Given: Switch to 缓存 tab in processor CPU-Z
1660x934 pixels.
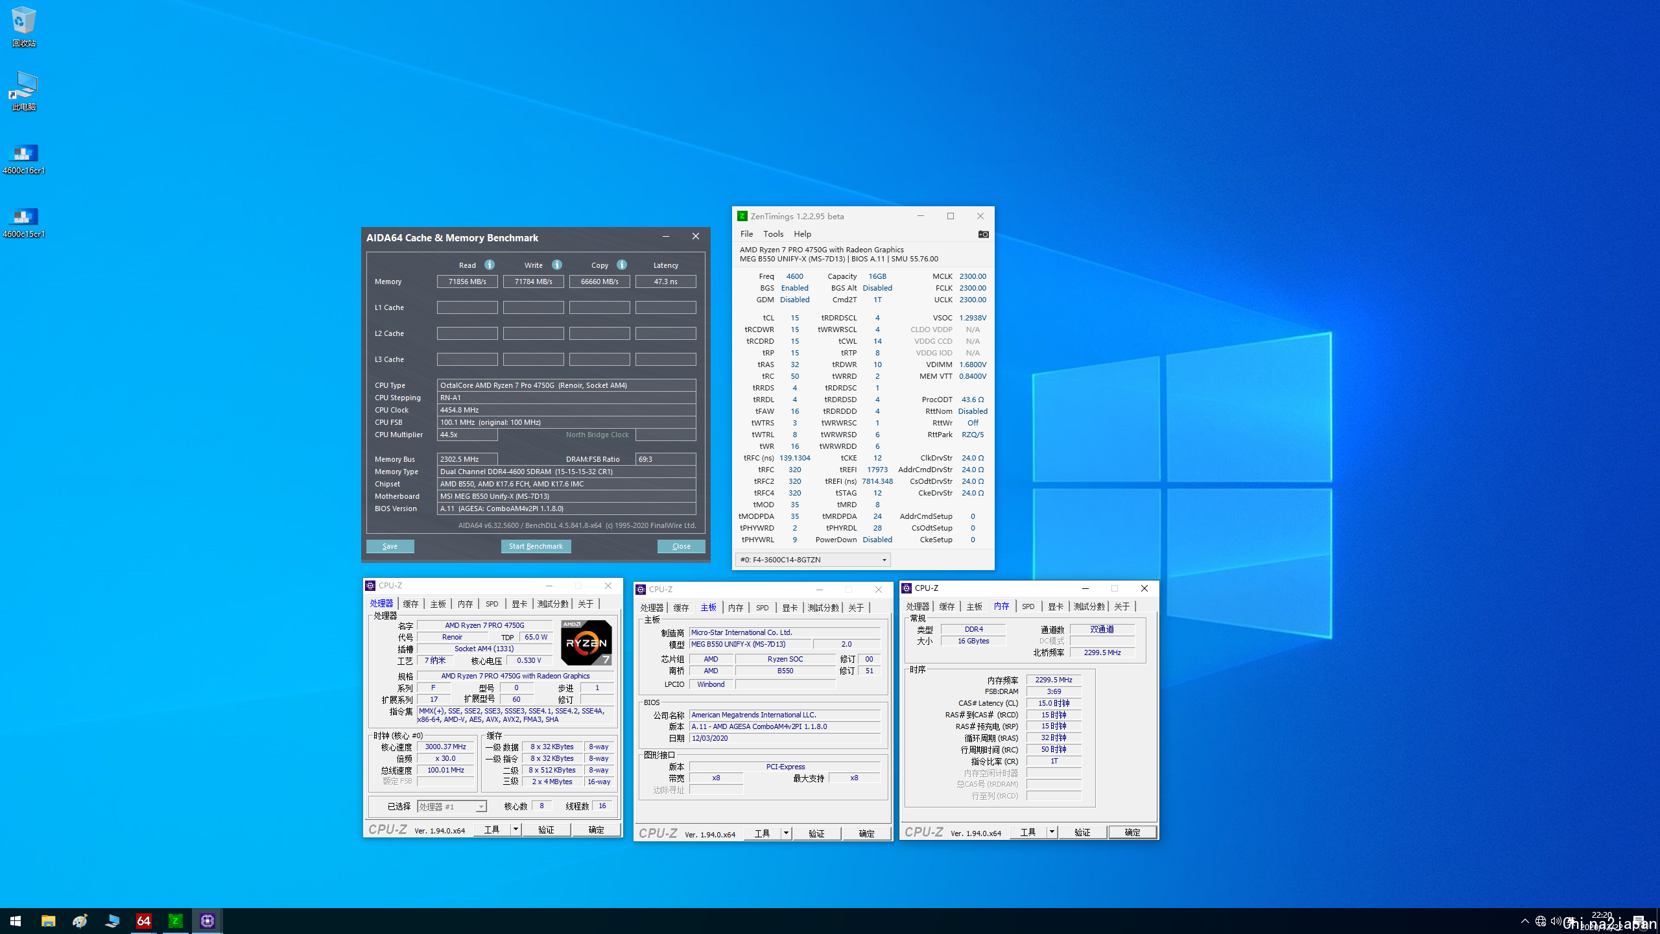Looking at the screenshot, I should pos(410,604).
